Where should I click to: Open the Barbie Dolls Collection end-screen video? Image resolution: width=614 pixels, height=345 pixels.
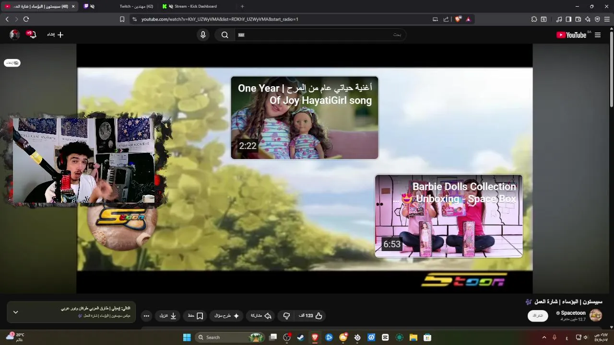[449, 216]
